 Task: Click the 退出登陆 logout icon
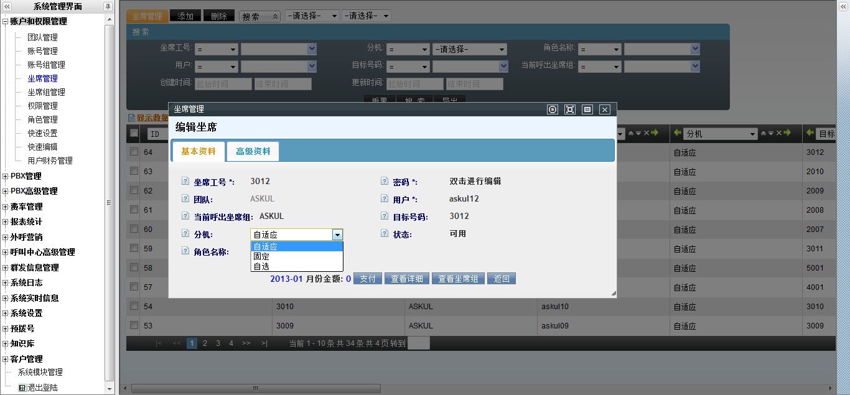(x=22, y=388)
